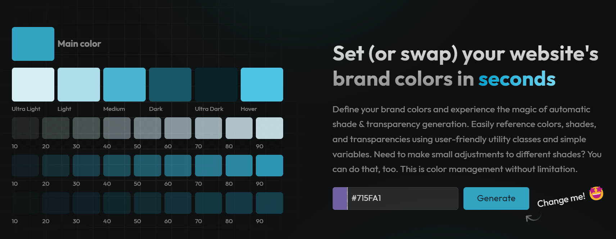This screenshot has height=239, width=616.
Task: Click the Generate button
Action: 496,198
